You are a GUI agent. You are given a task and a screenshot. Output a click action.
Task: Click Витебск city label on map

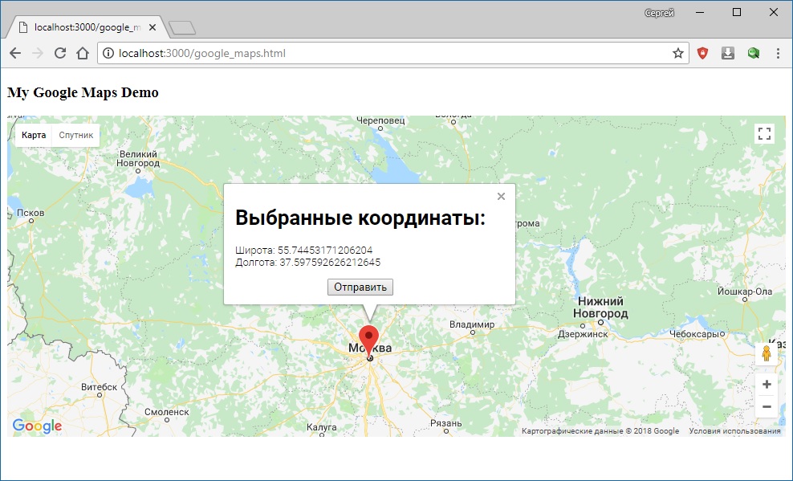coord(100,387)
